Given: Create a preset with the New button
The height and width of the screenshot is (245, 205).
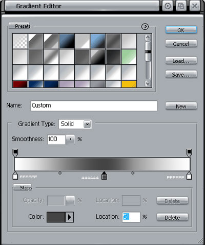Looking at the screenshot, I should click(181, 106).
